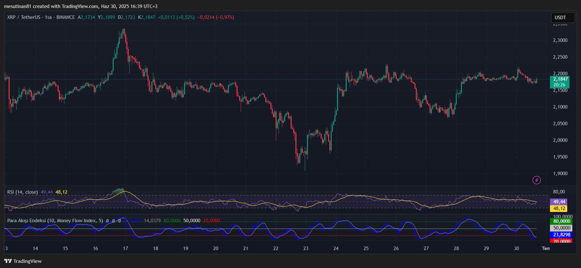Click the 100,0000 Money Flow scale label
The height and width of the screenshot is (268, 581).
(563, 217)
